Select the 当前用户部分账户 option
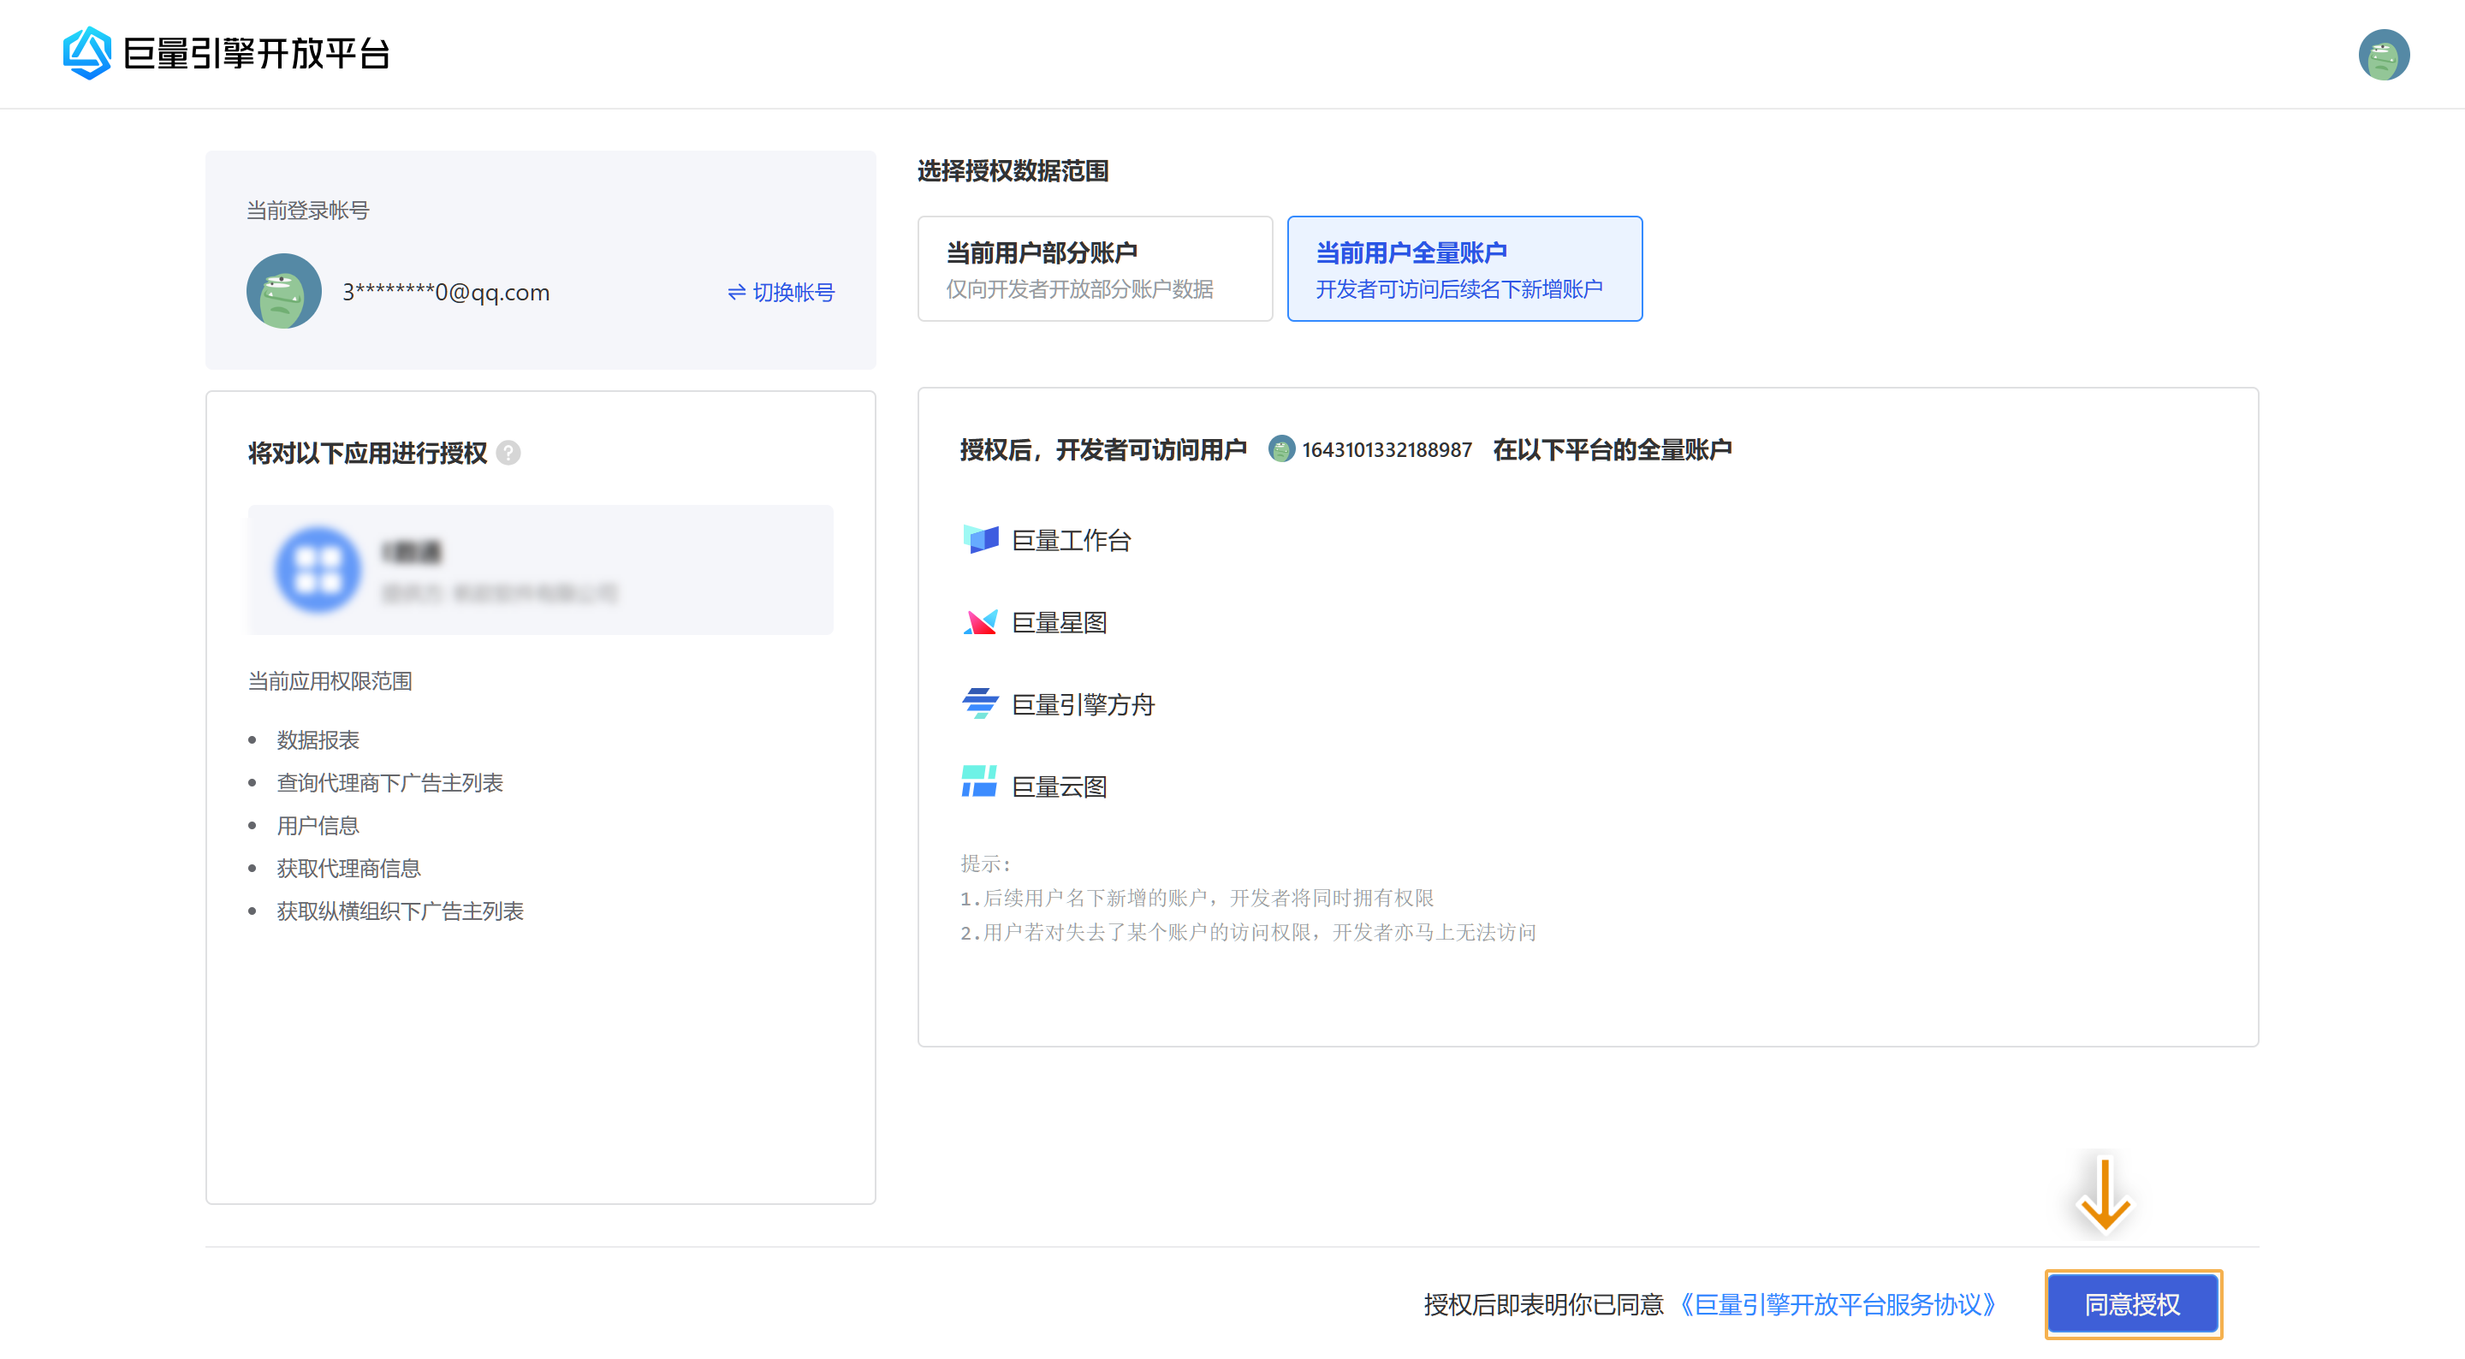This screenshot has width=2465, height=1359. pyautogui.click(x=1094, y=269)
